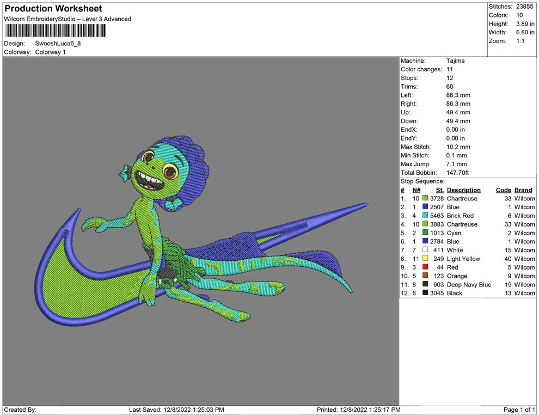
Task: Click the Red thread color swatch
Action: tap(425, 267)
